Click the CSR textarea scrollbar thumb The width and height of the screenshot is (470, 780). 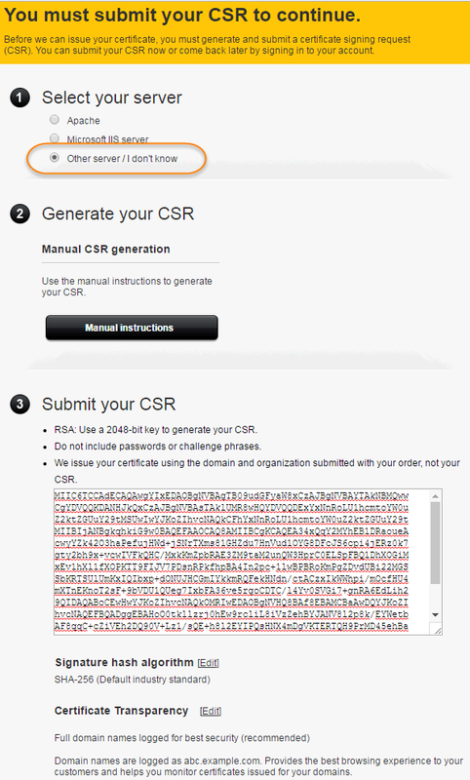[x=436, y=543]
